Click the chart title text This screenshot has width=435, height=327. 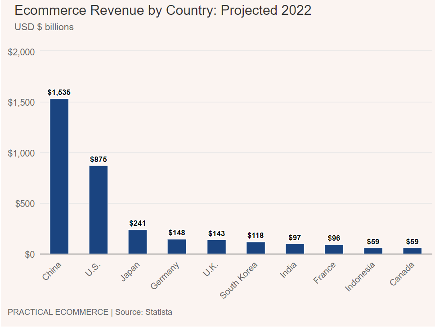(163, 10)
